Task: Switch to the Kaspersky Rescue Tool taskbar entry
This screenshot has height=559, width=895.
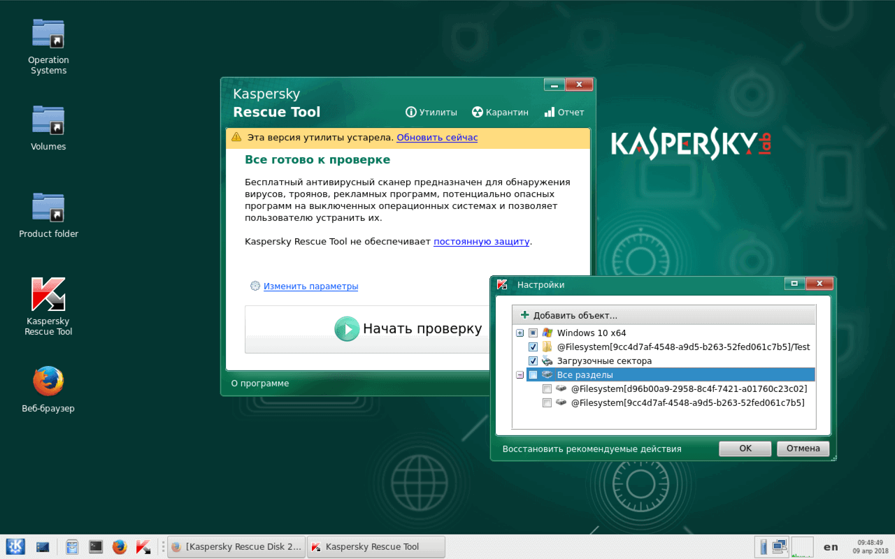Action: 376,546
